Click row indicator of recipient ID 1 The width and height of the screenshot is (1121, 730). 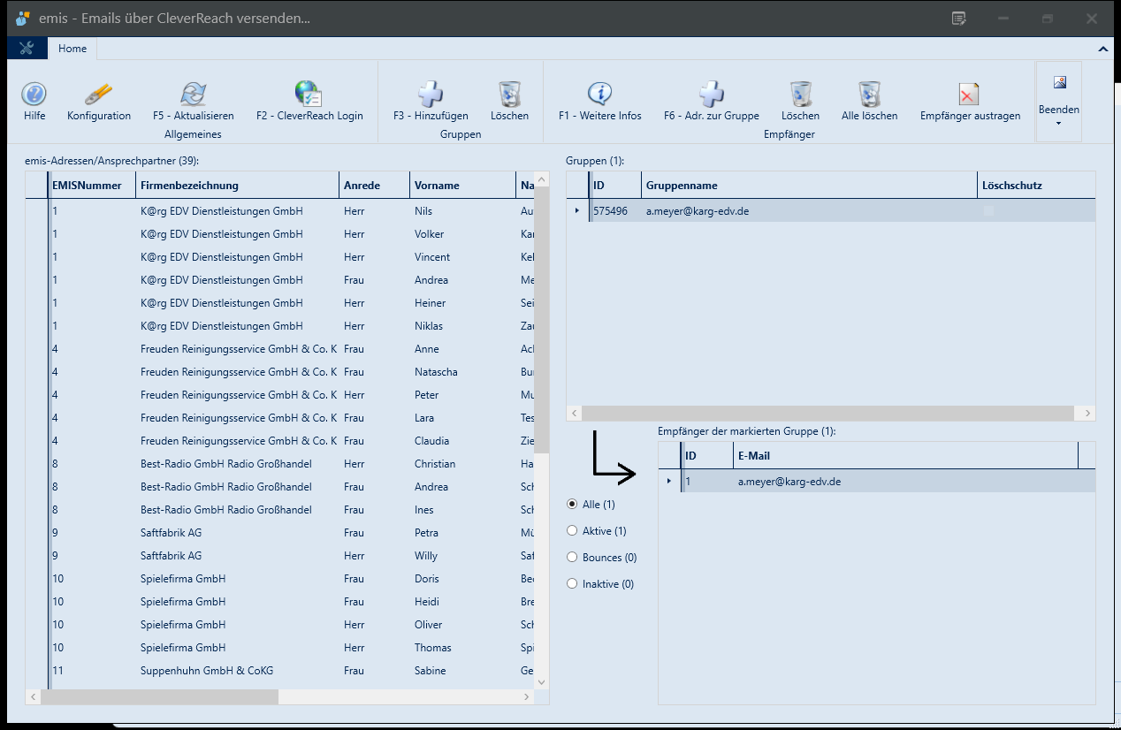[x=669, y=482]
